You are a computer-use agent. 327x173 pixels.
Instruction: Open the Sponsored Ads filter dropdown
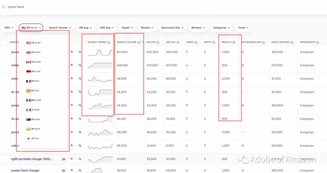[172, 28]
